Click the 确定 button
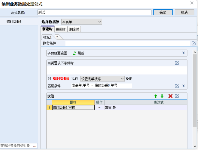198x150 pixels. click(x=163, y=12)
